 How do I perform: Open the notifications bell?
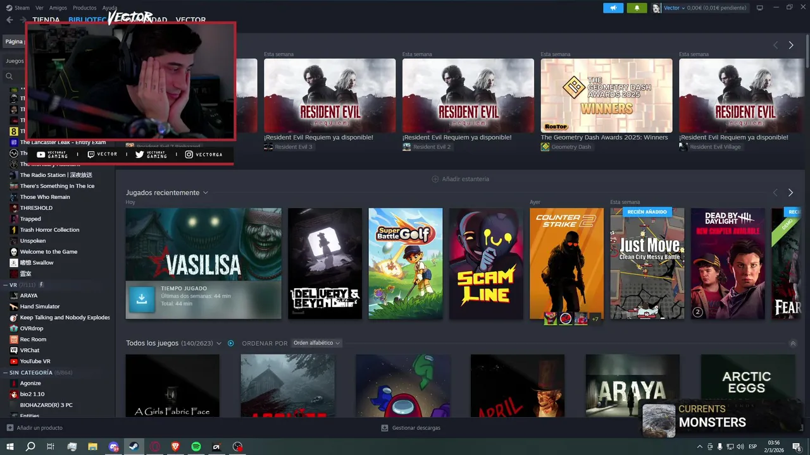[637, 8]
